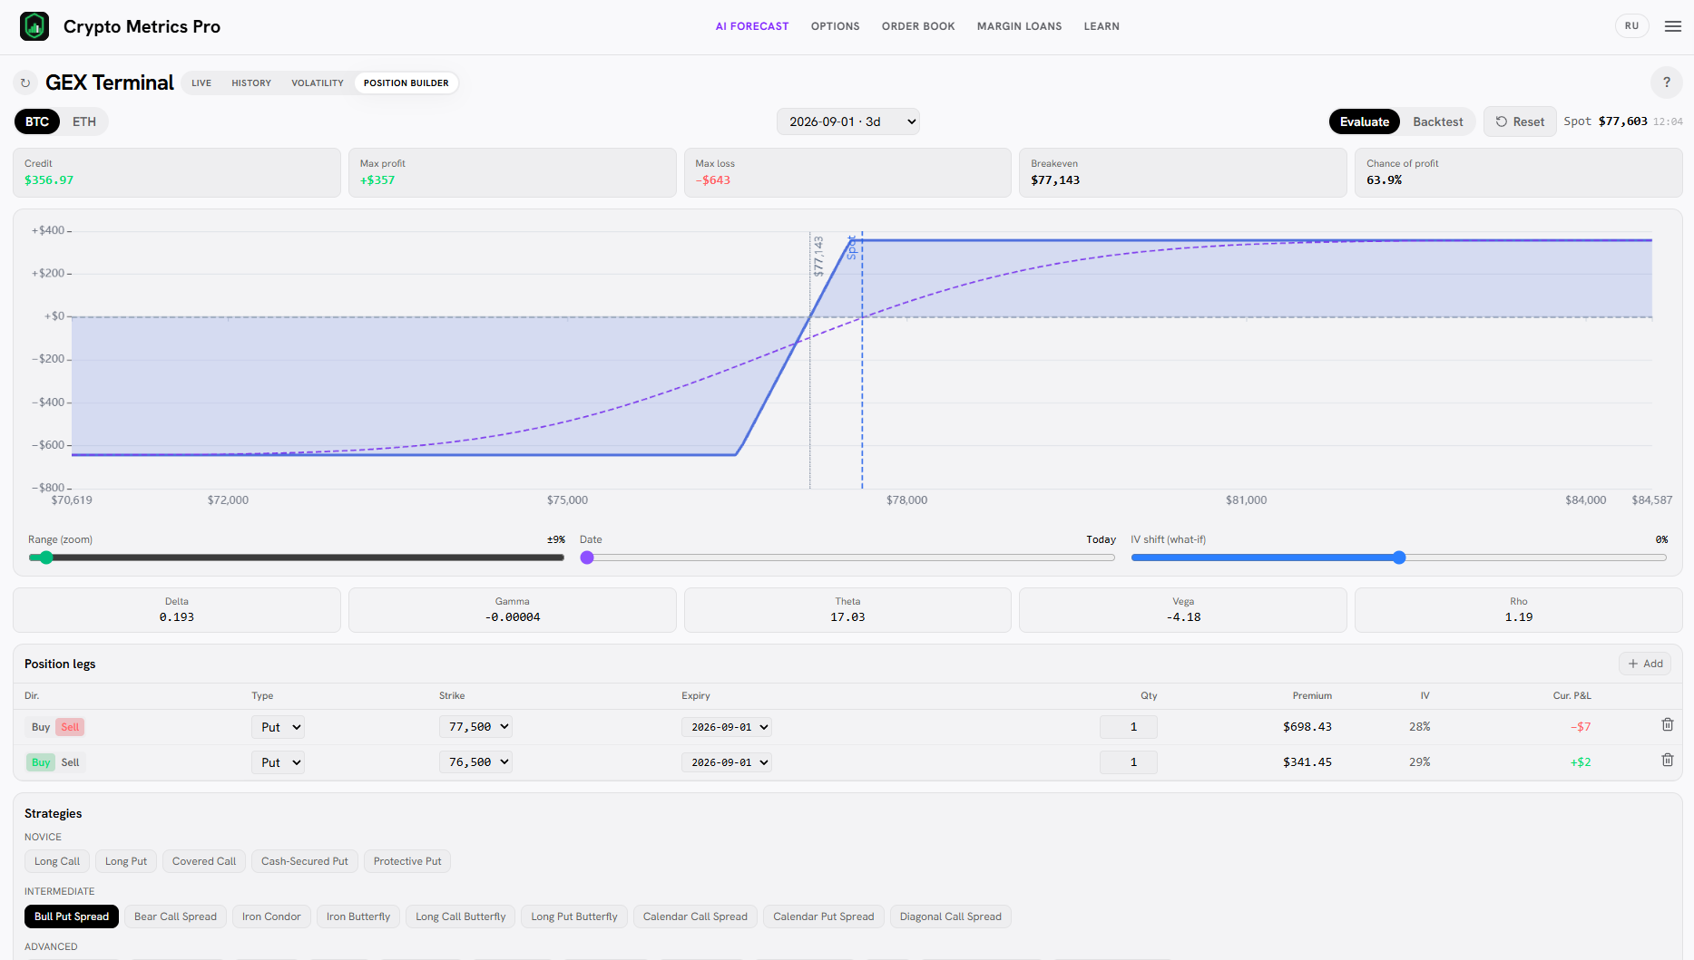Choose the Cash-Secured Put strategy

[305, 861]
